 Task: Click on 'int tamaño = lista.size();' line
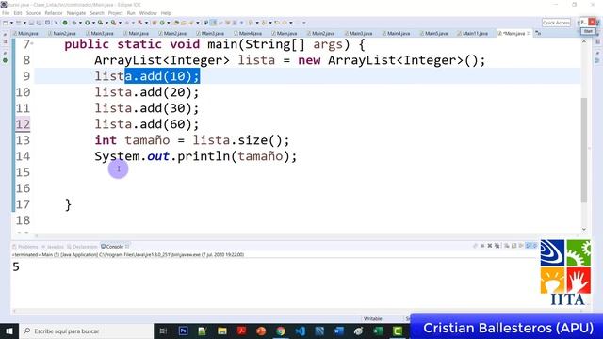(192, 140)
